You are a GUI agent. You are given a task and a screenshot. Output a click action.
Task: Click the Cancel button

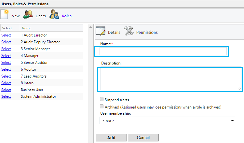tap(143, 138)
